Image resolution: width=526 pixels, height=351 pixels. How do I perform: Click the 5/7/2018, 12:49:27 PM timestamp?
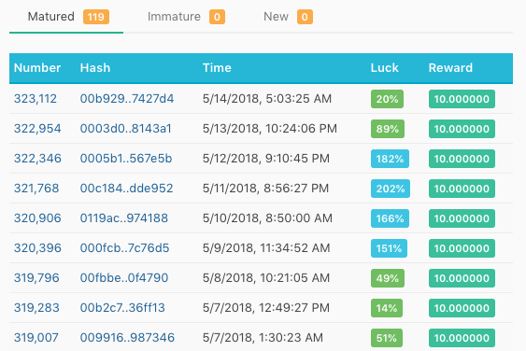tap(266, 308)
